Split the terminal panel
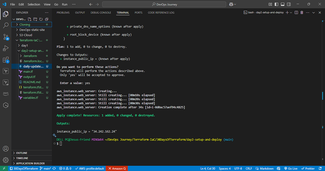 click(296, 13)
